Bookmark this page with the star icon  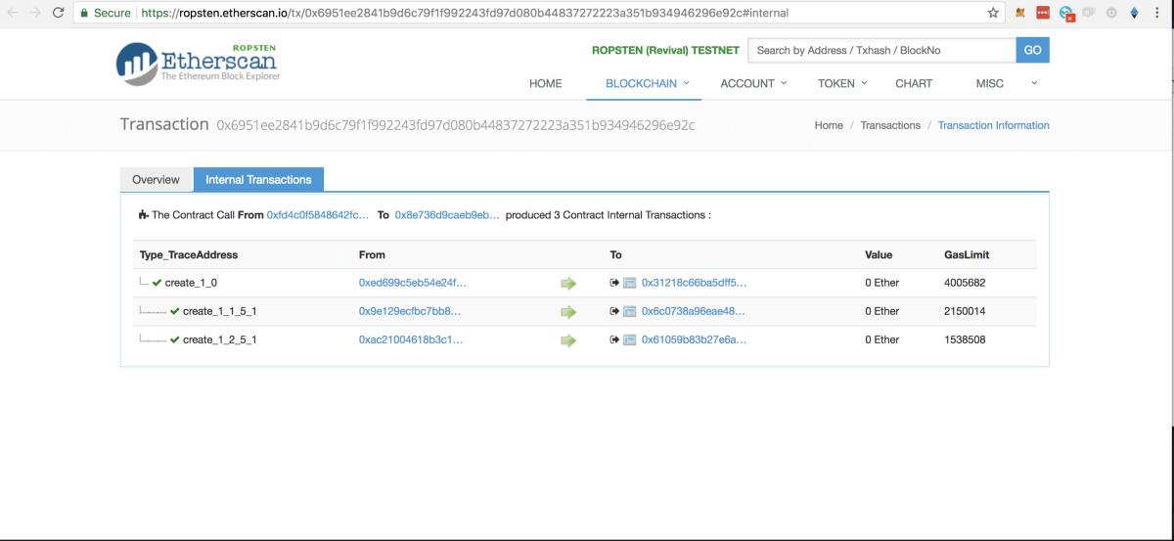(993, 14)
